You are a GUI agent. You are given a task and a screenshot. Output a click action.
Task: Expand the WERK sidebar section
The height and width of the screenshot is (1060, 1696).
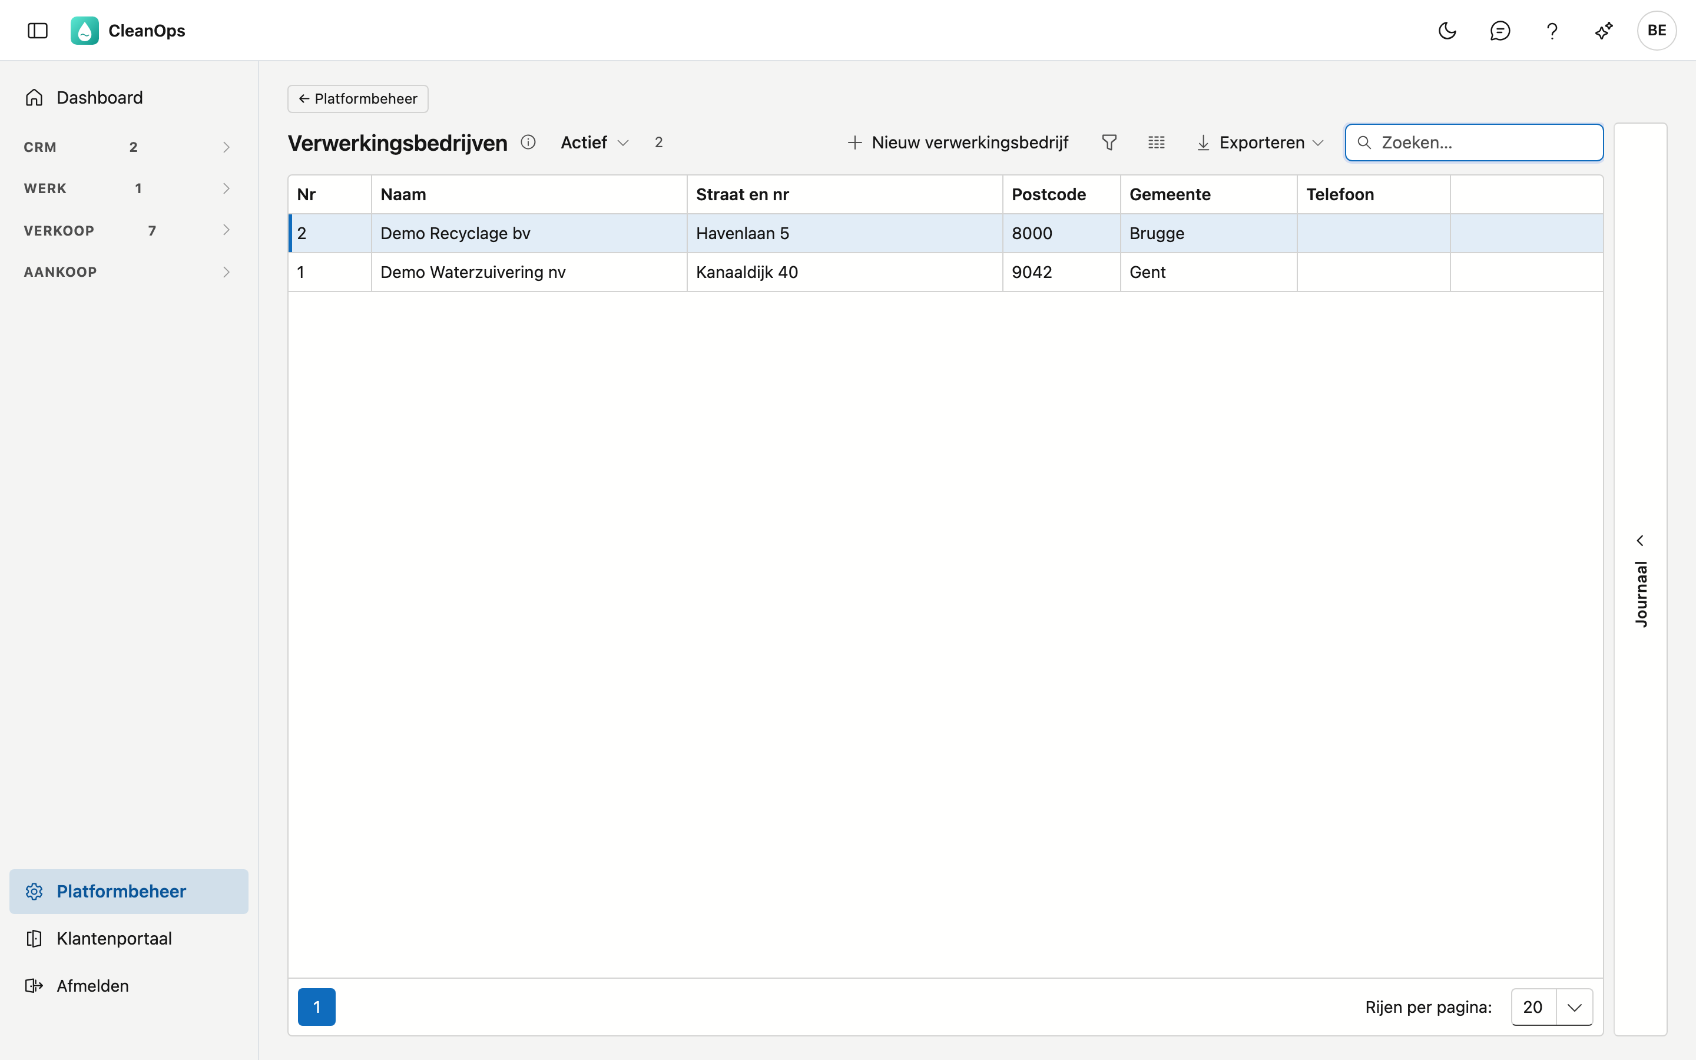click(129, 188)
